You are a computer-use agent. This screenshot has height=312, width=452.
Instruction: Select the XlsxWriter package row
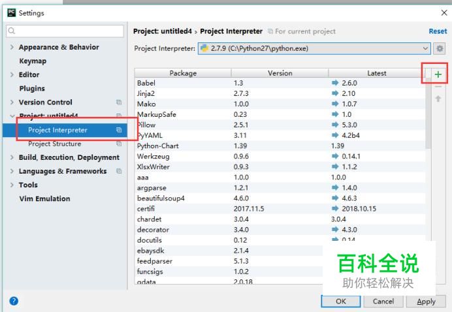point(280,167)
